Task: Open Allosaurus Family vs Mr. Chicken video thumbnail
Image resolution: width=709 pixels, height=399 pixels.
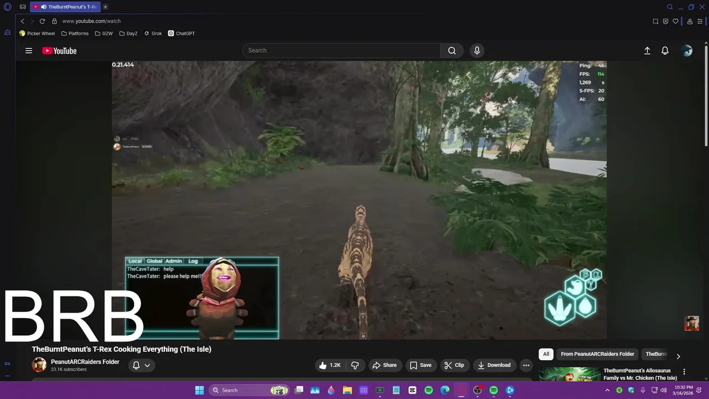Action: pyautogui.click(x=569, y=375)
